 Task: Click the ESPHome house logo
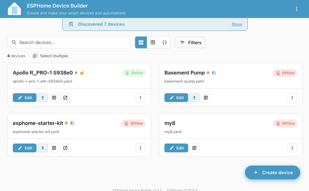(x=14, y=9)
